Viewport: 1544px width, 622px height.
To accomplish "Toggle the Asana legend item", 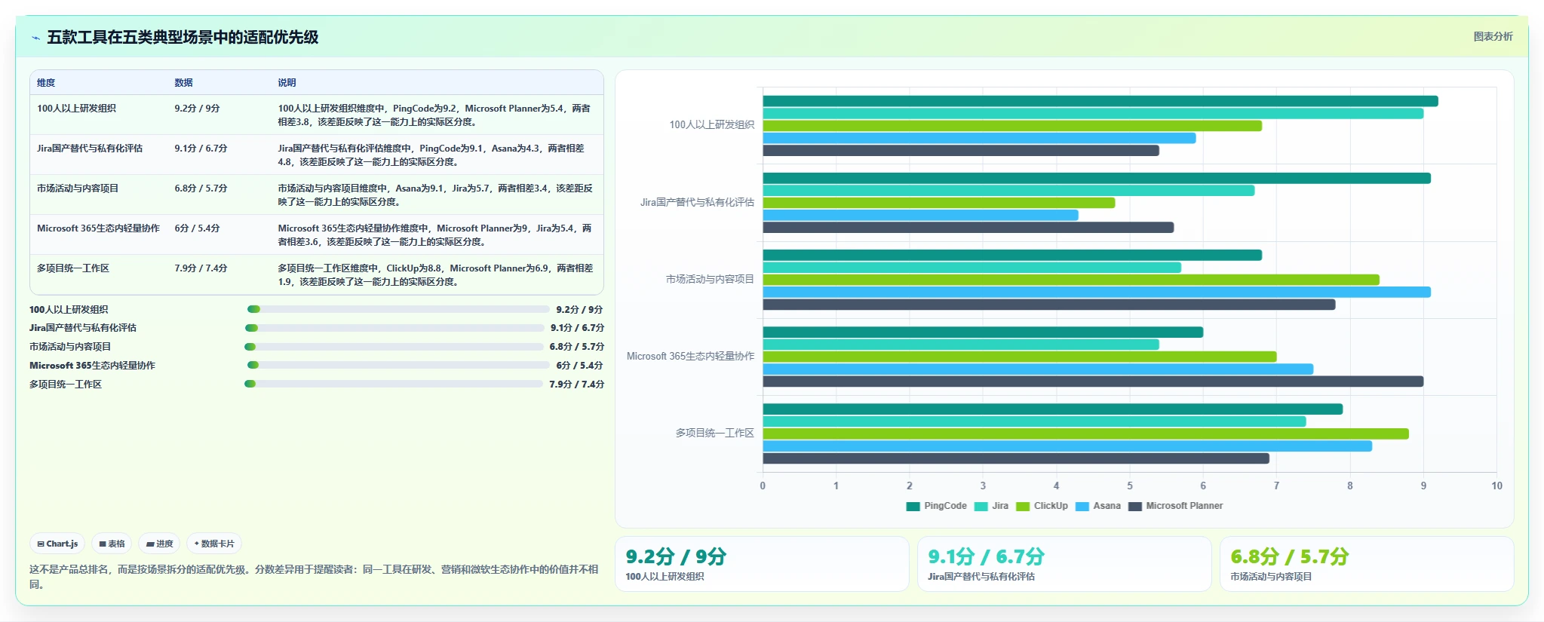I will click(x=1097, y=506).
